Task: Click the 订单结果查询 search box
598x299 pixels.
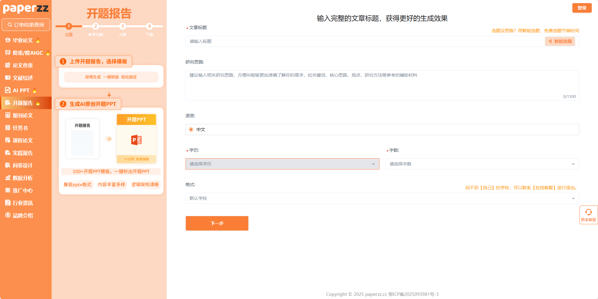Action: click(26, 25)
